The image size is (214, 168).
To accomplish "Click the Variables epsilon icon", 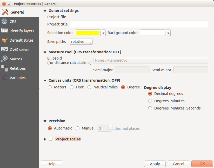I will [x=4, y=78].
